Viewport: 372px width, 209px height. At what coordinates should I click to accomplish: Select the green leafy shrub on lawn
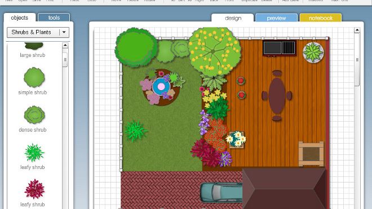[x=135, y=131]
